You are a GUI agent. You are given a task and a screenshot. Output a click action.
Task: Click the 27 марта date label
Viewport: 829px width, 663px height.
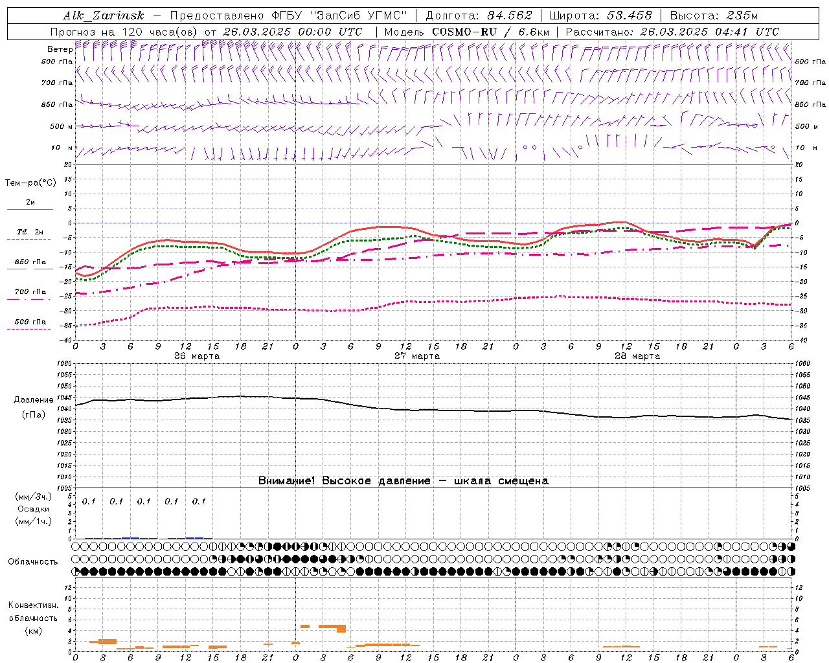417,356
